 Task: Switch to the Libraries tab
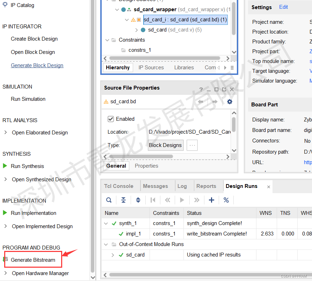pyautogui.click(x=184, y=68)
